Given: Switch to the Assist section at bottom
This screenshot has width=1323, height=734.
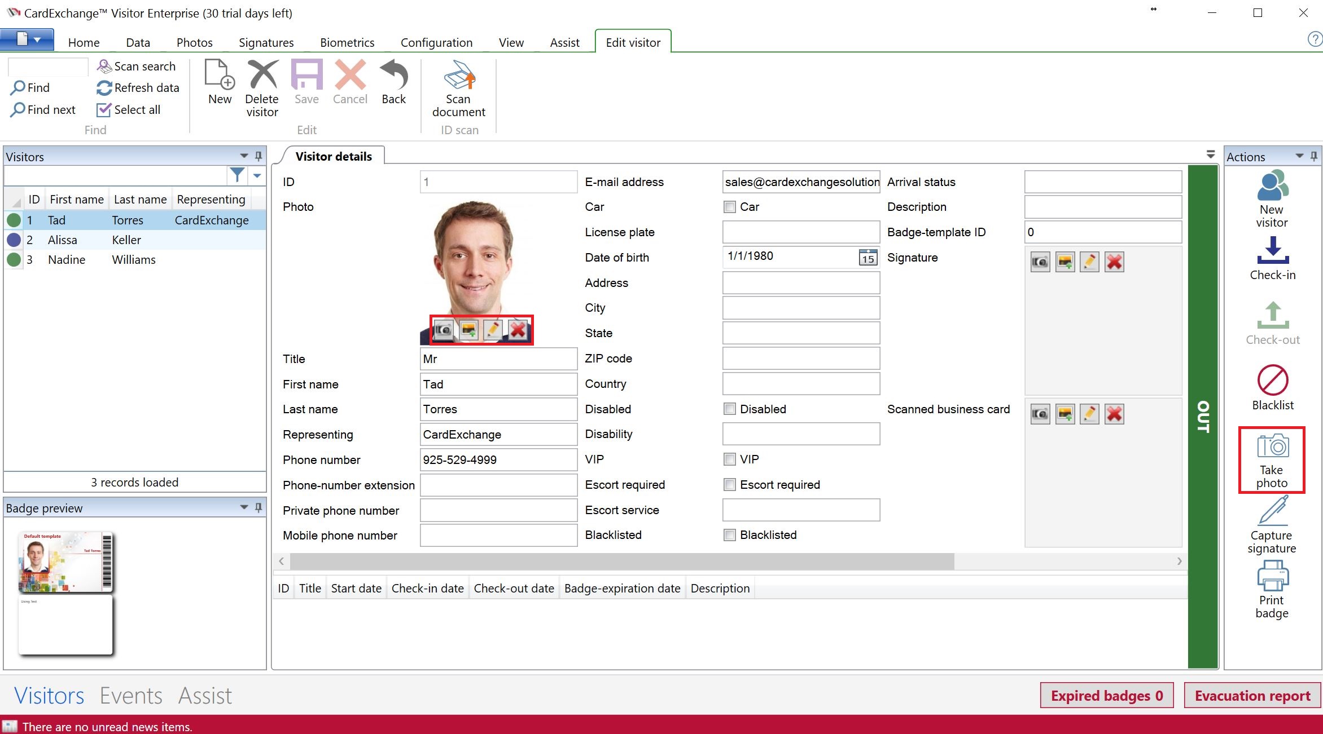Looking at the screenshot, I should 205,696.
